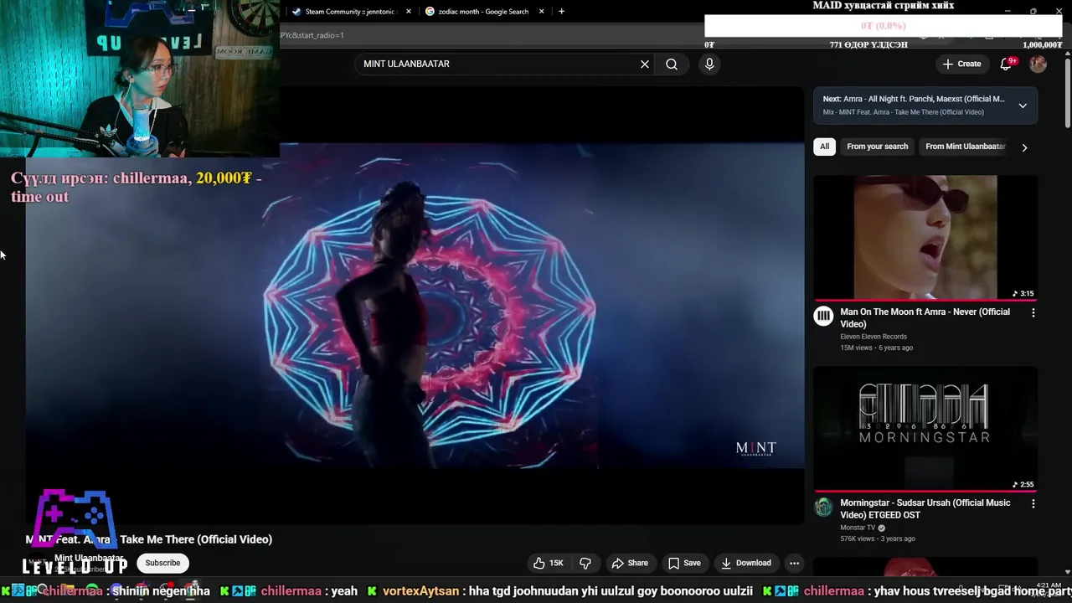Viewport: 1072px width, 603px height.
Task: Switch to Steam Community browser tab
Action: click(x=349, y=12)
